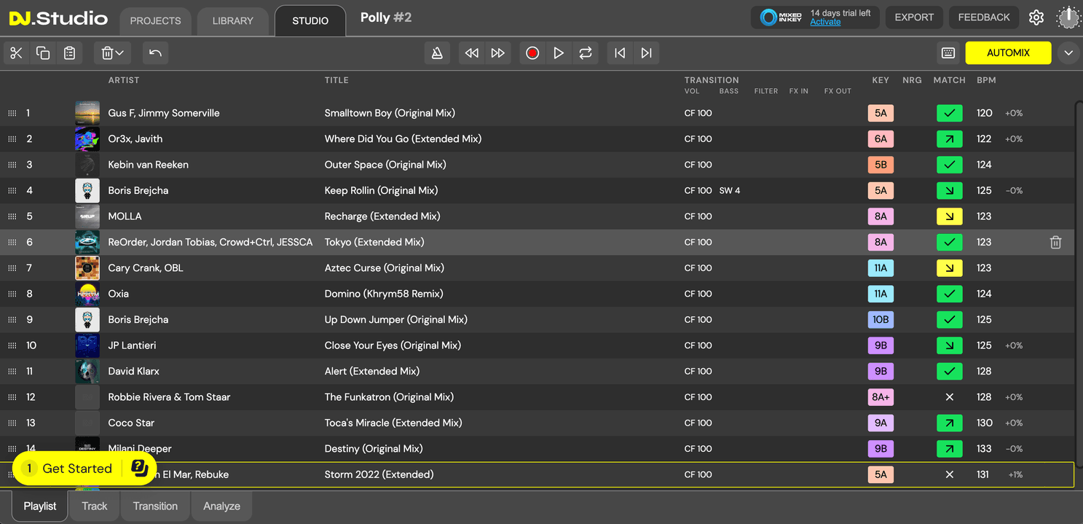The image size is (1083, 524).
Task: Click the 10B key badge
Action: point(881,320)
